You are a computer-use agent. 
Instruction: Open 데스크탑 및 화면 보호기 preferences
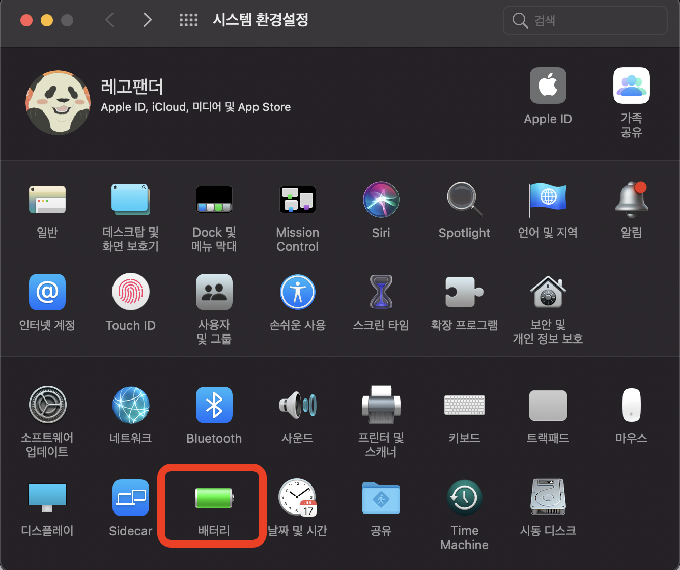pyautogui.click(x=130, y=199)
